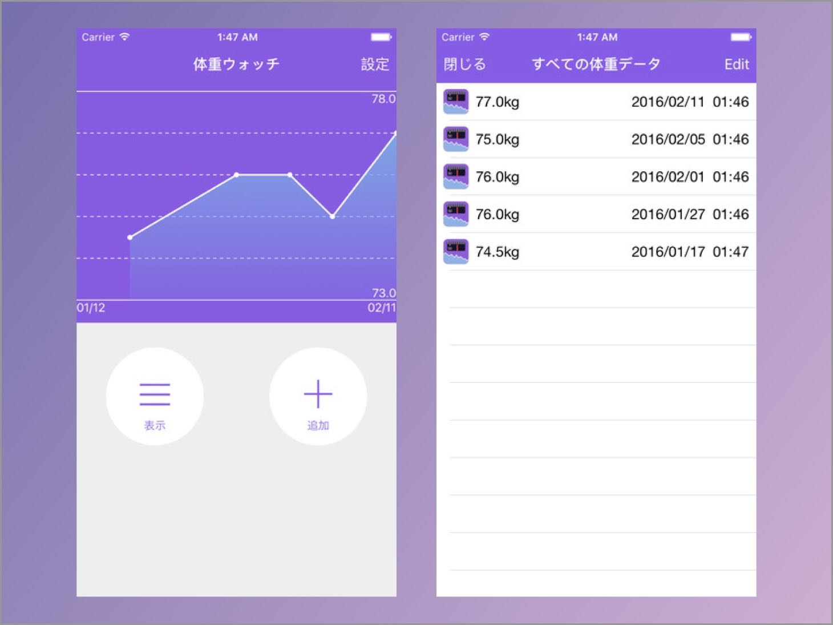This screenshot has height=625, width=833.
Task: Click Wi-Fi icon in left phone status bar
Action: (125, 37)
